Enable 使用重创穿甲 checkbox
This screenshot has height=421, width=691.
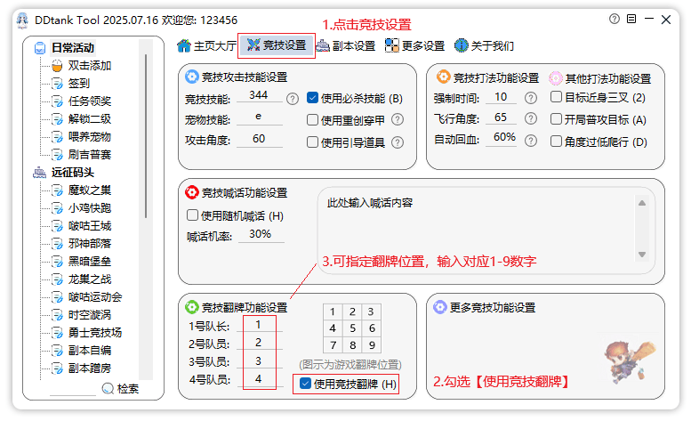click(312, 120)
